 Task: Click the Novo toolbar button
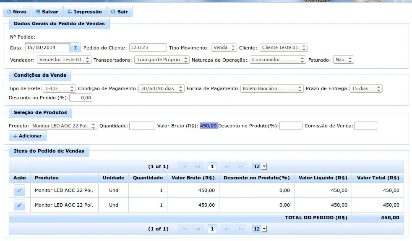click(x=17, y=12)
